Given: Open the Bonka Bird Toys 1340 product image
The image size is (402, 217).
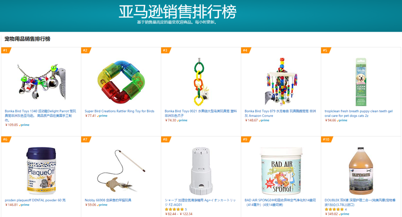Looking at the screenshot, I should pos(41,82).
